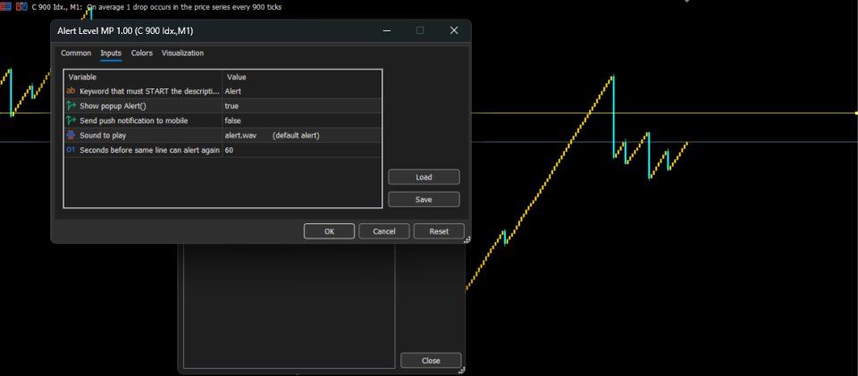Minimize the Alert Level MP dialog
Viewport: 858px width, 376px height.
click(387, 30)
